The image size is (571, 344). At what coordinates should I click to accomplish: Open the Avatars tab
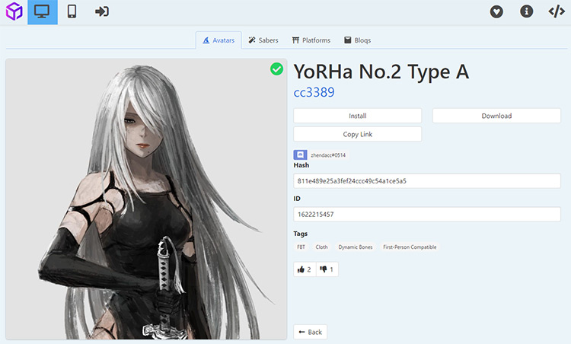[x=219, y=40]
